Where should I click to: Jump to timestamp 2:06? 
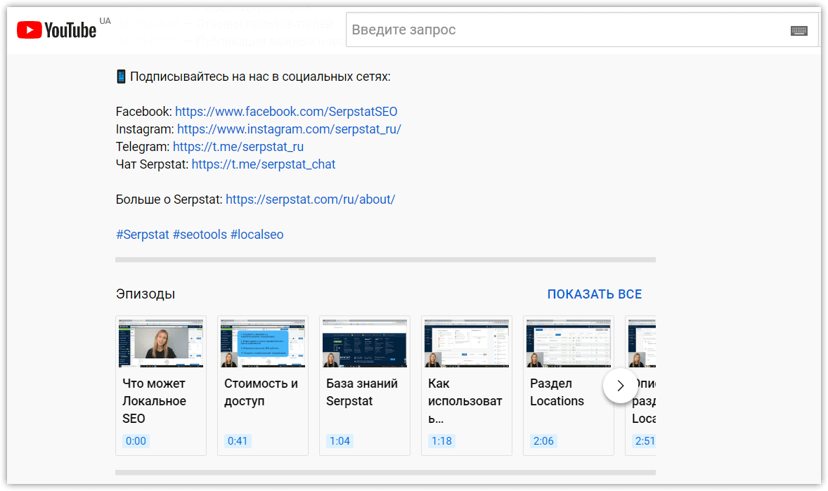click(543, 441)
